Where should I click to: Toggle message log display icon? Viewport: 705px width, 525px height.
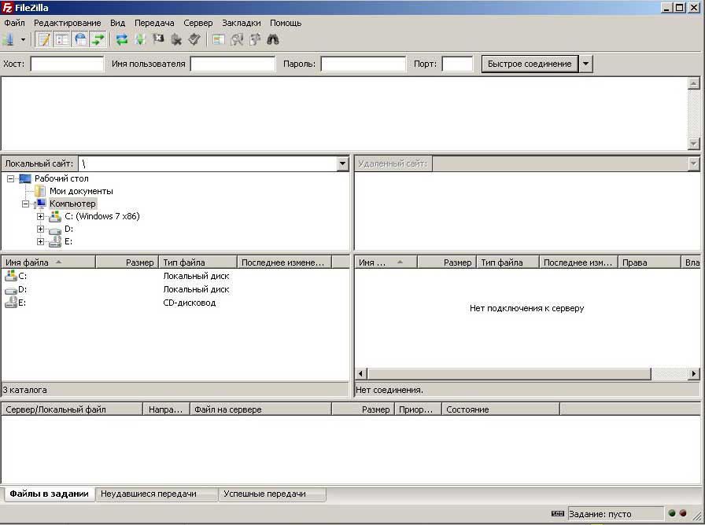click(44, 39)
